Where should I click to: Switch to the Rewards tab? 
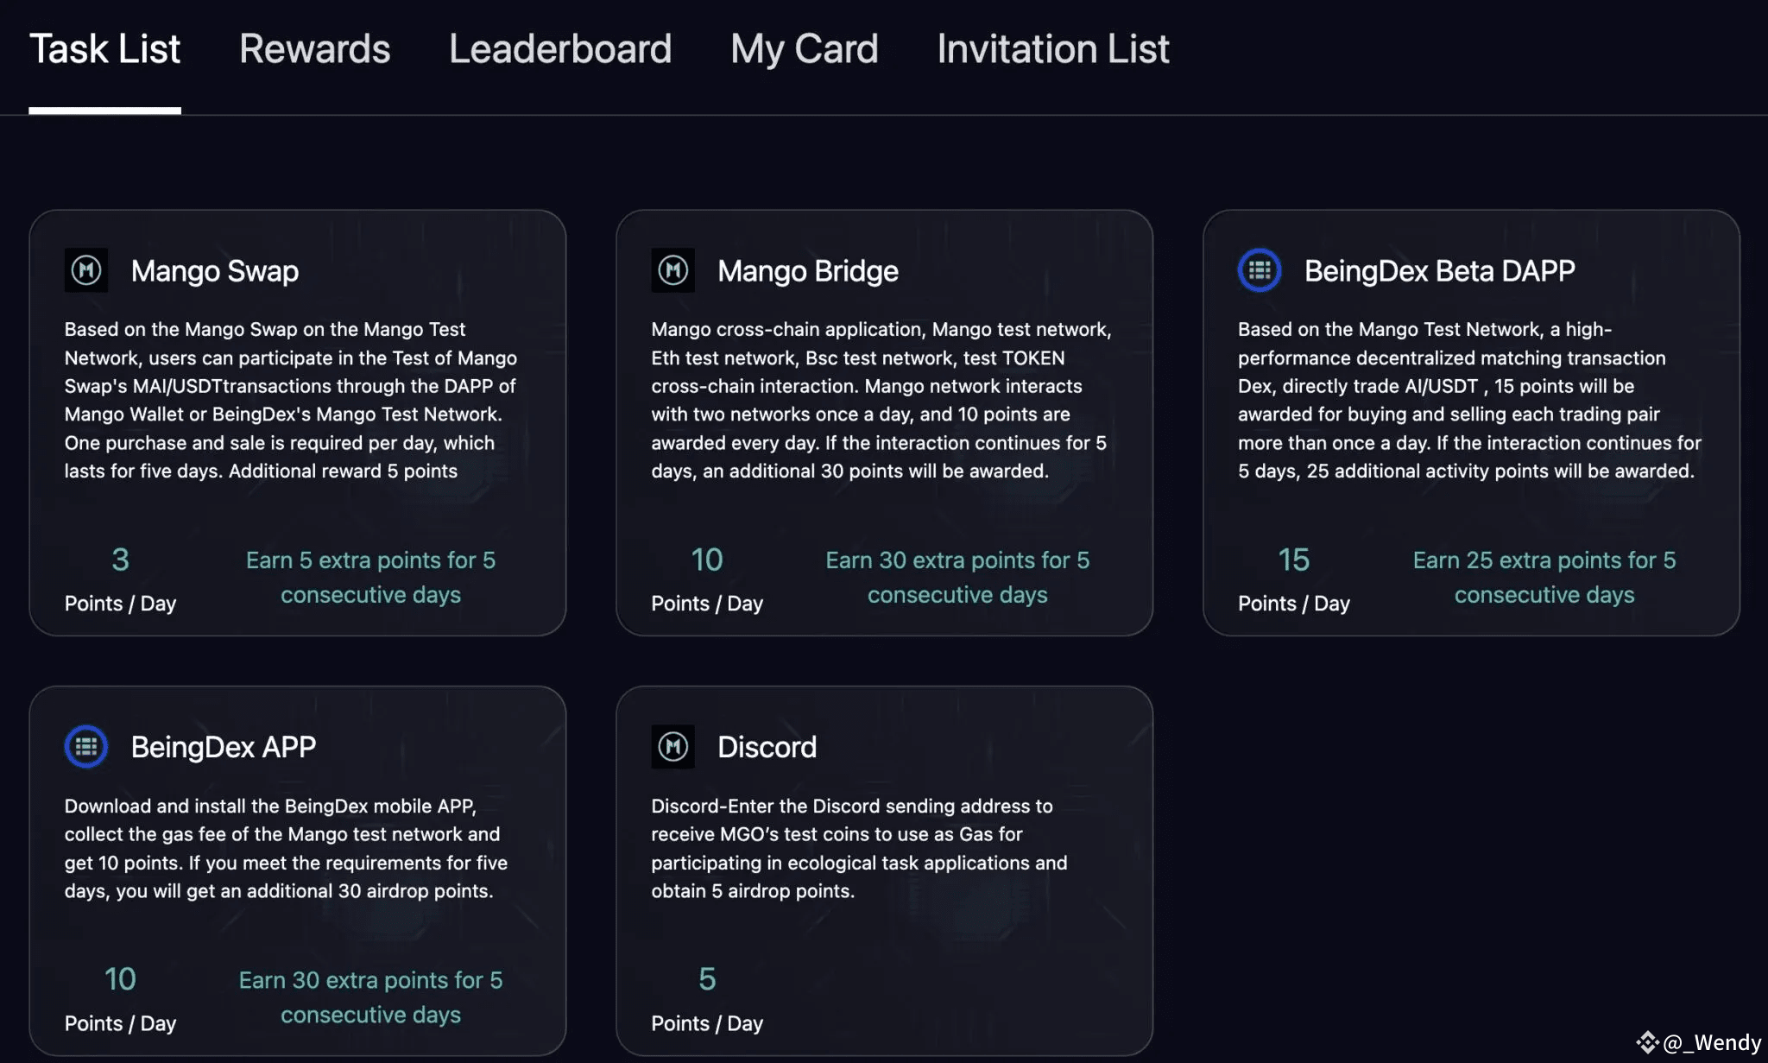click(314, 49)
